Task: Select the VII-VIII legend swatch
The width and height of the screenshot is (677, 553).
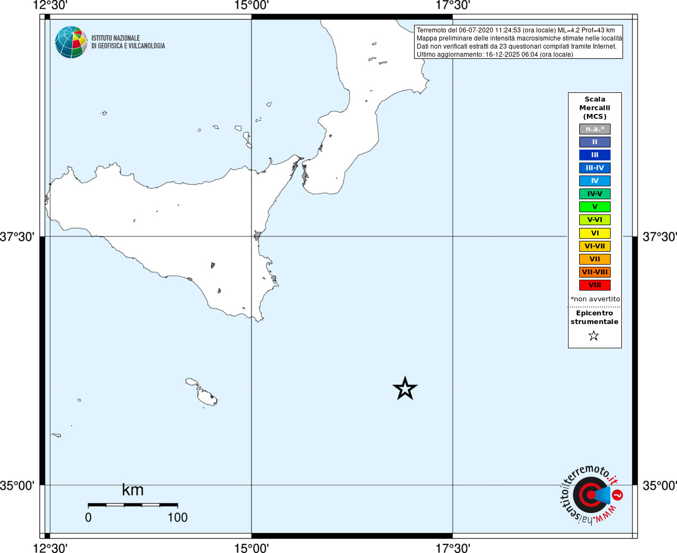Action: tap(595, 272)
